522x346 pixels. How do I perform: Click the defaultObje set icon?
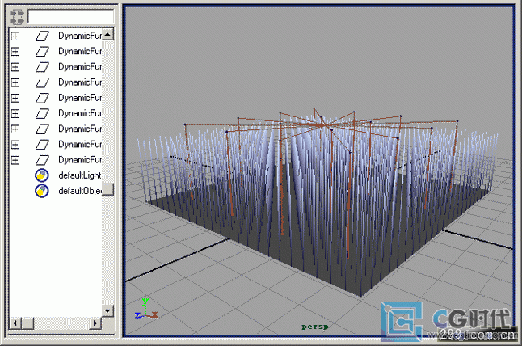42,191
